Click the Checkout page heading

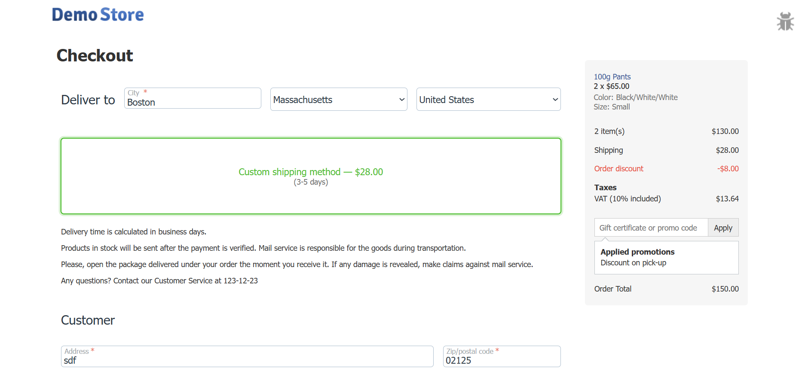[x=95, y=55]
